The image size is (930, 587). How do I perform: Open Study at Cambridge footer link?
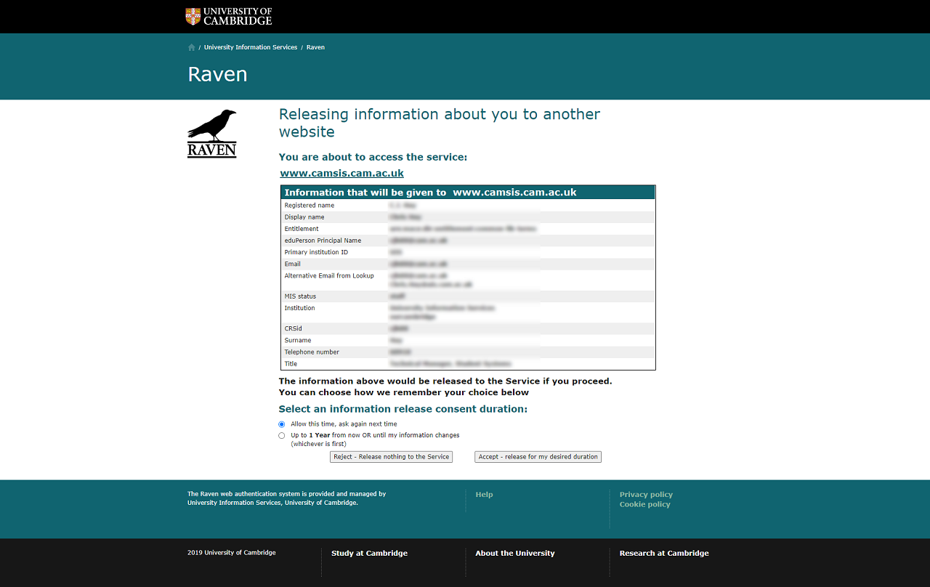point(369,554)
